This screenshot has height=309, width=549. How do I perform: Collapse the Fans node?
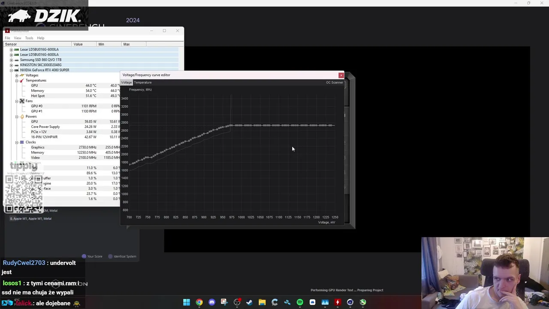(x=17, y=101)
